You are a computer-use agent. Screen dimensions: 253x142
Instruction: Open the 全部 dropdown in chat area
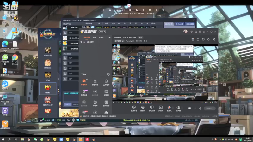tap(67, 104)
